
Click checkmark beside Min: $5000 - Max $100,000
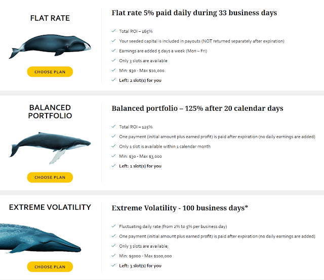113,255
